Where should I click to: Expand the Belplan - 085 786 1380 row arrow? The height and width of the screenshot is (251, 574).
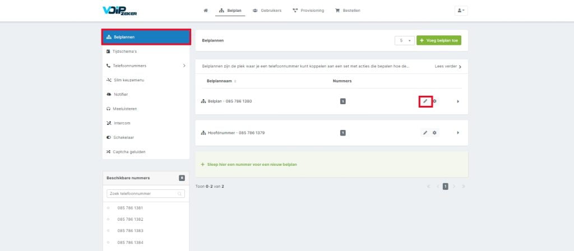[458, 101]
